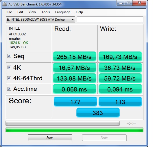Click the 4K-64Thrd read result 133,98 MB/s
Viewport: 168px width, 147px height.
(75, 78)
